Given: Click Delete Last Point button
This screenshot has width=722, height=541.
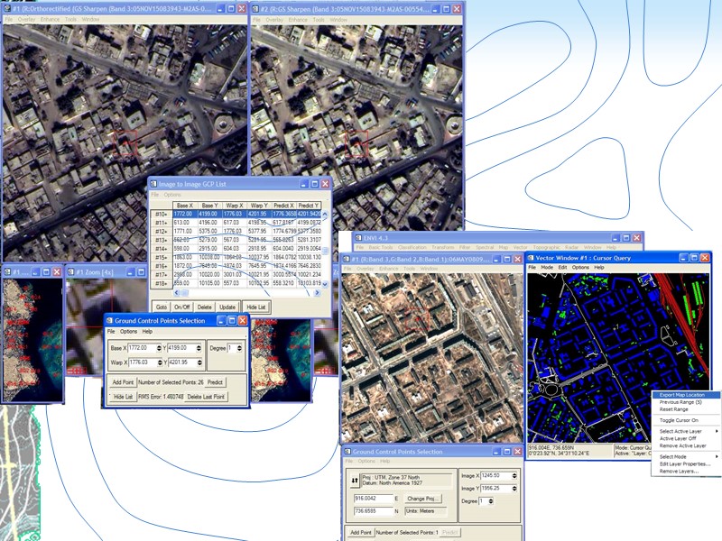Looking at the screenshot, I should [x=206, y=397].
